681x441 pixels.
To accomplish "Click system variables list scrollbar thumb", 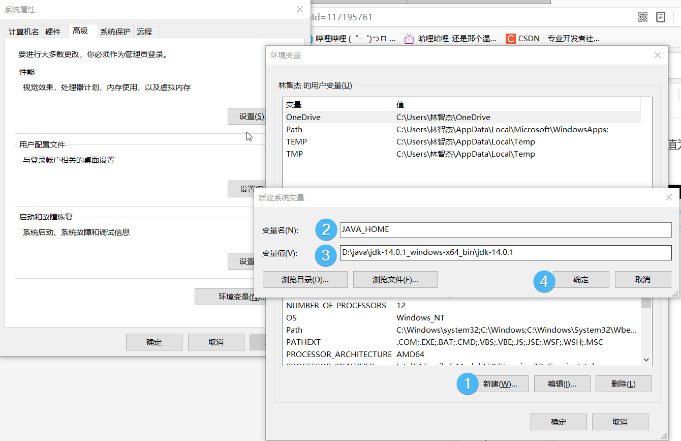I will click(x=646, y=304).
